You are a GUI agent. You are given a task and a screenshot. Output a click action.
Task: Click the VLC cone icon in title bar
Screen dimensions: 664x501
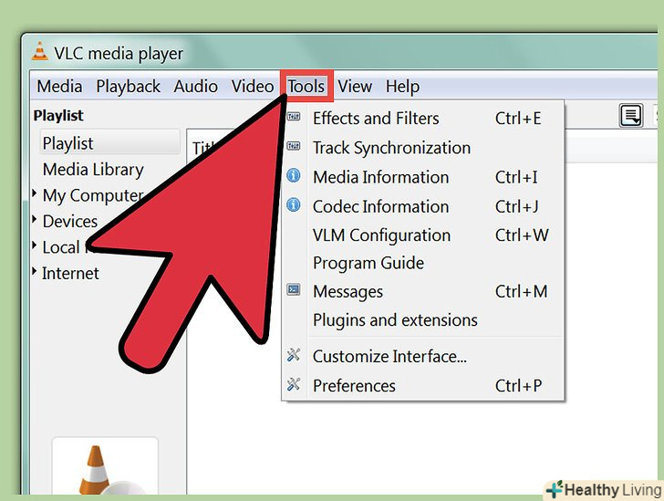tap(40, 51)
